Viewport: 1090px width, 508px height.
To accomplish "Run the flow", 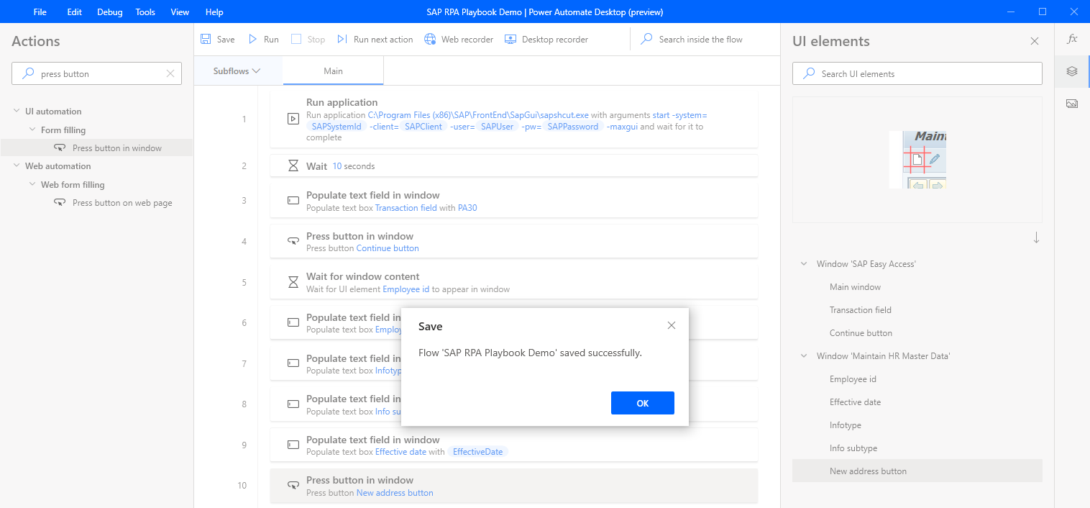I will click(x=263, y=39).
